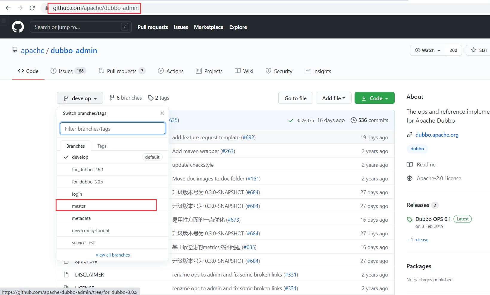The height and width of the screenshot is (295, 490).
Task: Switch to the master branch
Action: pyautogui.click(x=113, y=206)
